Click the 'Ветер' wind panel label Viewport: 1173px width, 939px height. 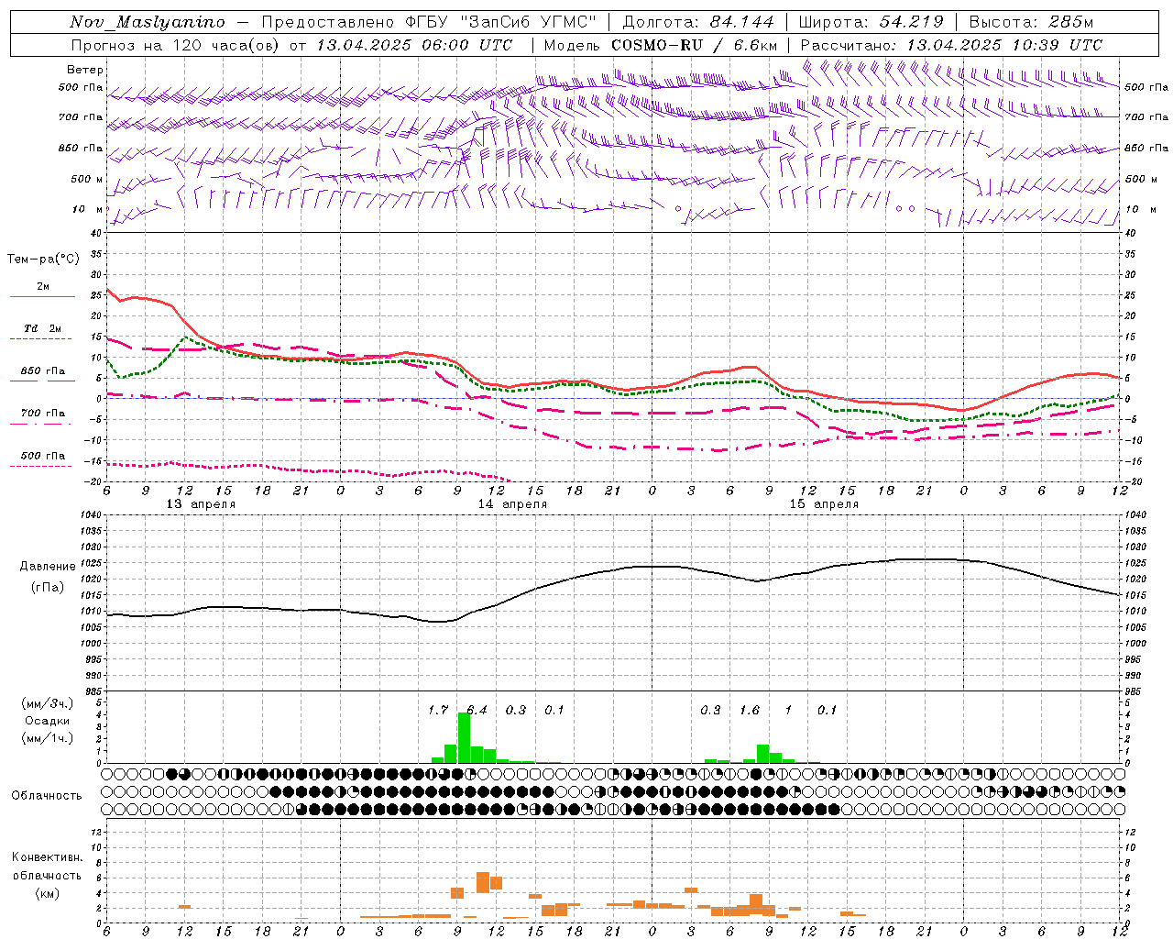(85, 70)
